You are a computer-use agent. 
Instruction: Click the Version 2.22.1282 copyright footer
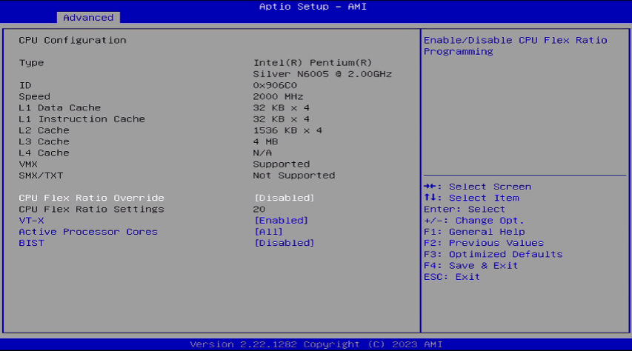pyautogui.click(x=316, y=344)
